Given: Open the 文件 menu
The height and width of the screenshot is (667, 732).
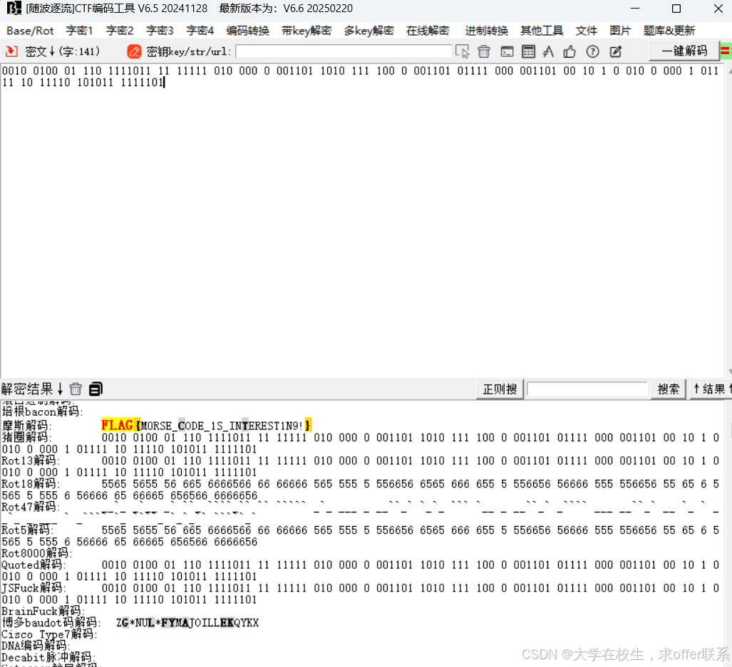Looking at the screenshot, I should [587, 31].
